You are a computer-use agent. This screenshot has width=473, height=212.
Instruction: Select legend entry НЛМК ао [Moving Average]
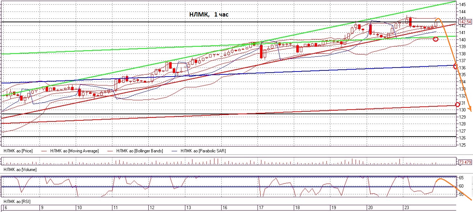[x=74, y=151]
